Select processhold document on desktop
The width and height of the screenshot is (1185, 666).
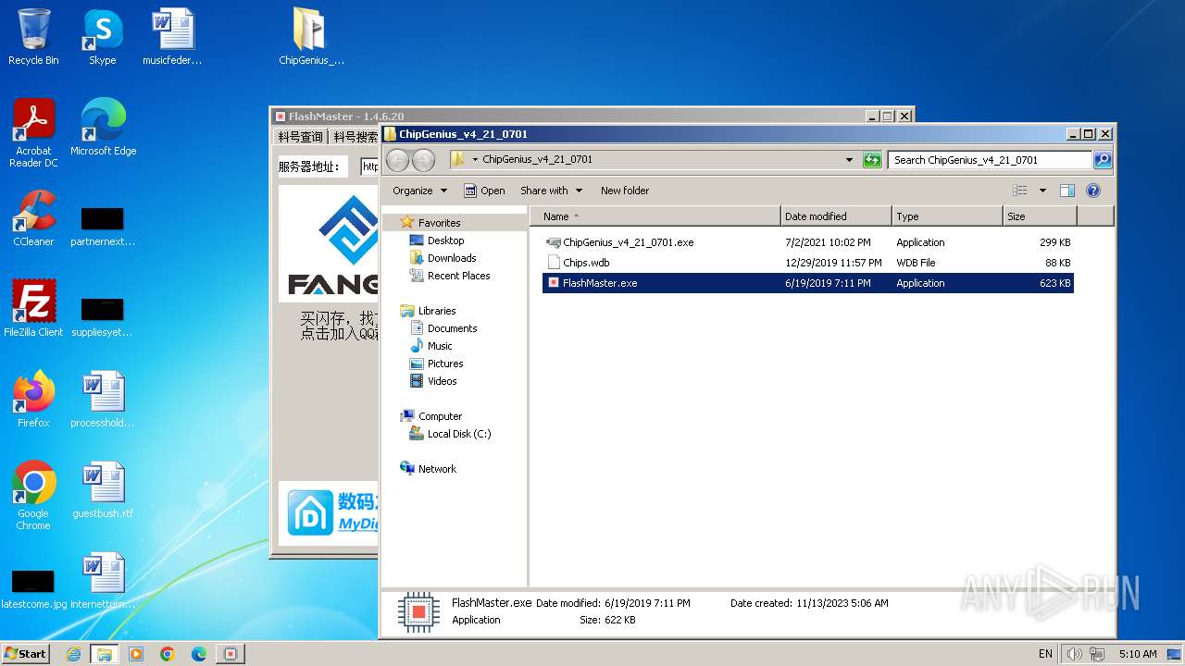point(103,400)
